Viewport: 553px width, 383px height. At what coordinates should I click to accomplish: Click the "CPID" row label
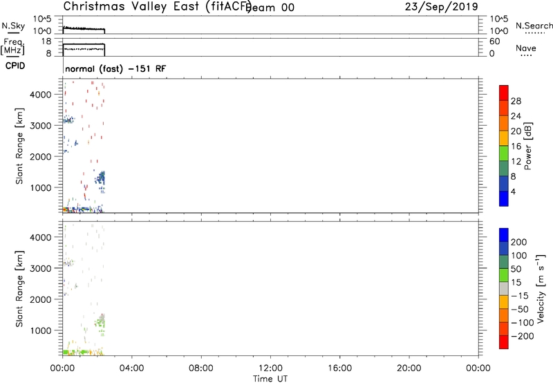15,66
